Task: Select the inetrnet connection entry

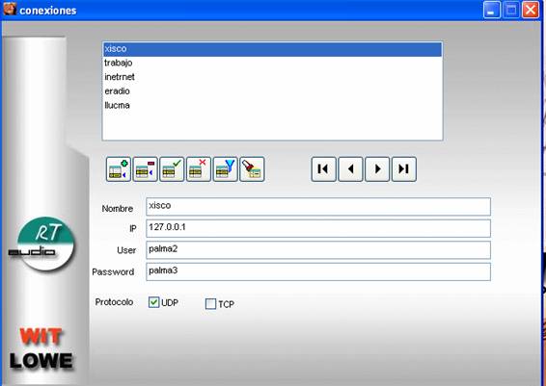Action: tap(273, 77)
